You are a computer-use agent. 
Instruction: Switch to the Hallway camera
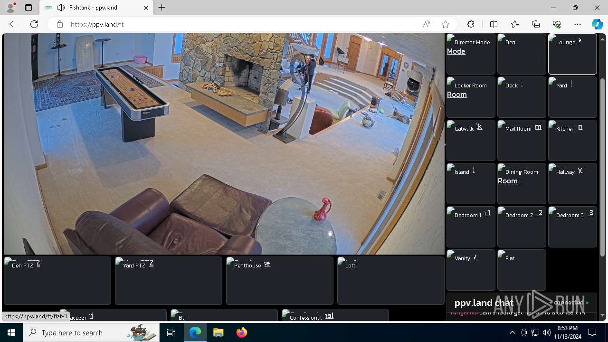[x=572, y=183]
